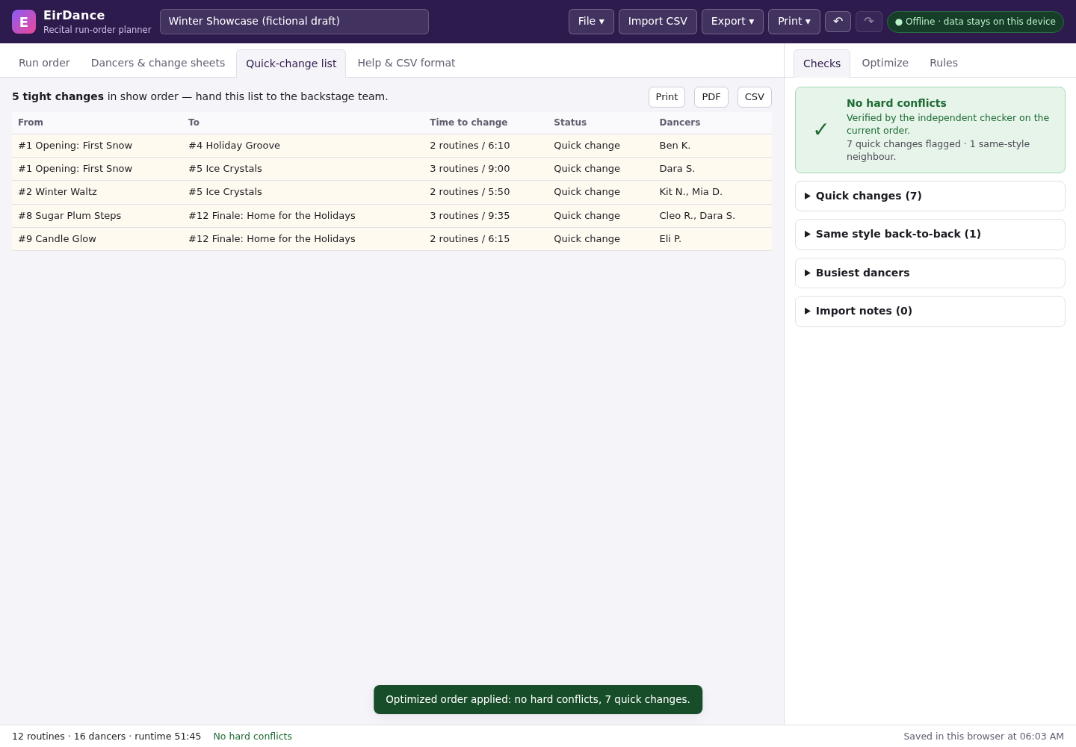This screenshot has width=1076, height=747.
Task: Click the green checkmark status icon
Action: click(x=820, y=130)
